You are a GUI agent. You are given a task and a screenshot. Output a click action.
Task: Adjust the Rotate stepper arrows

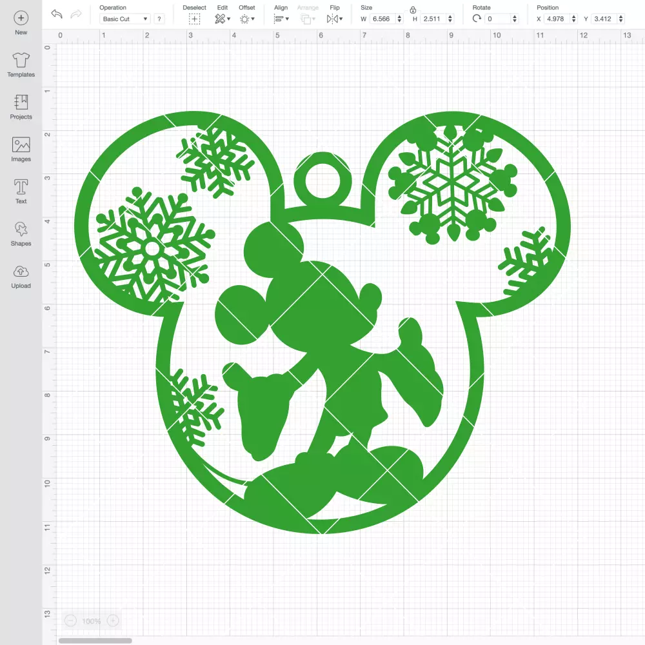pyautogui.click(x=515, y=19)
